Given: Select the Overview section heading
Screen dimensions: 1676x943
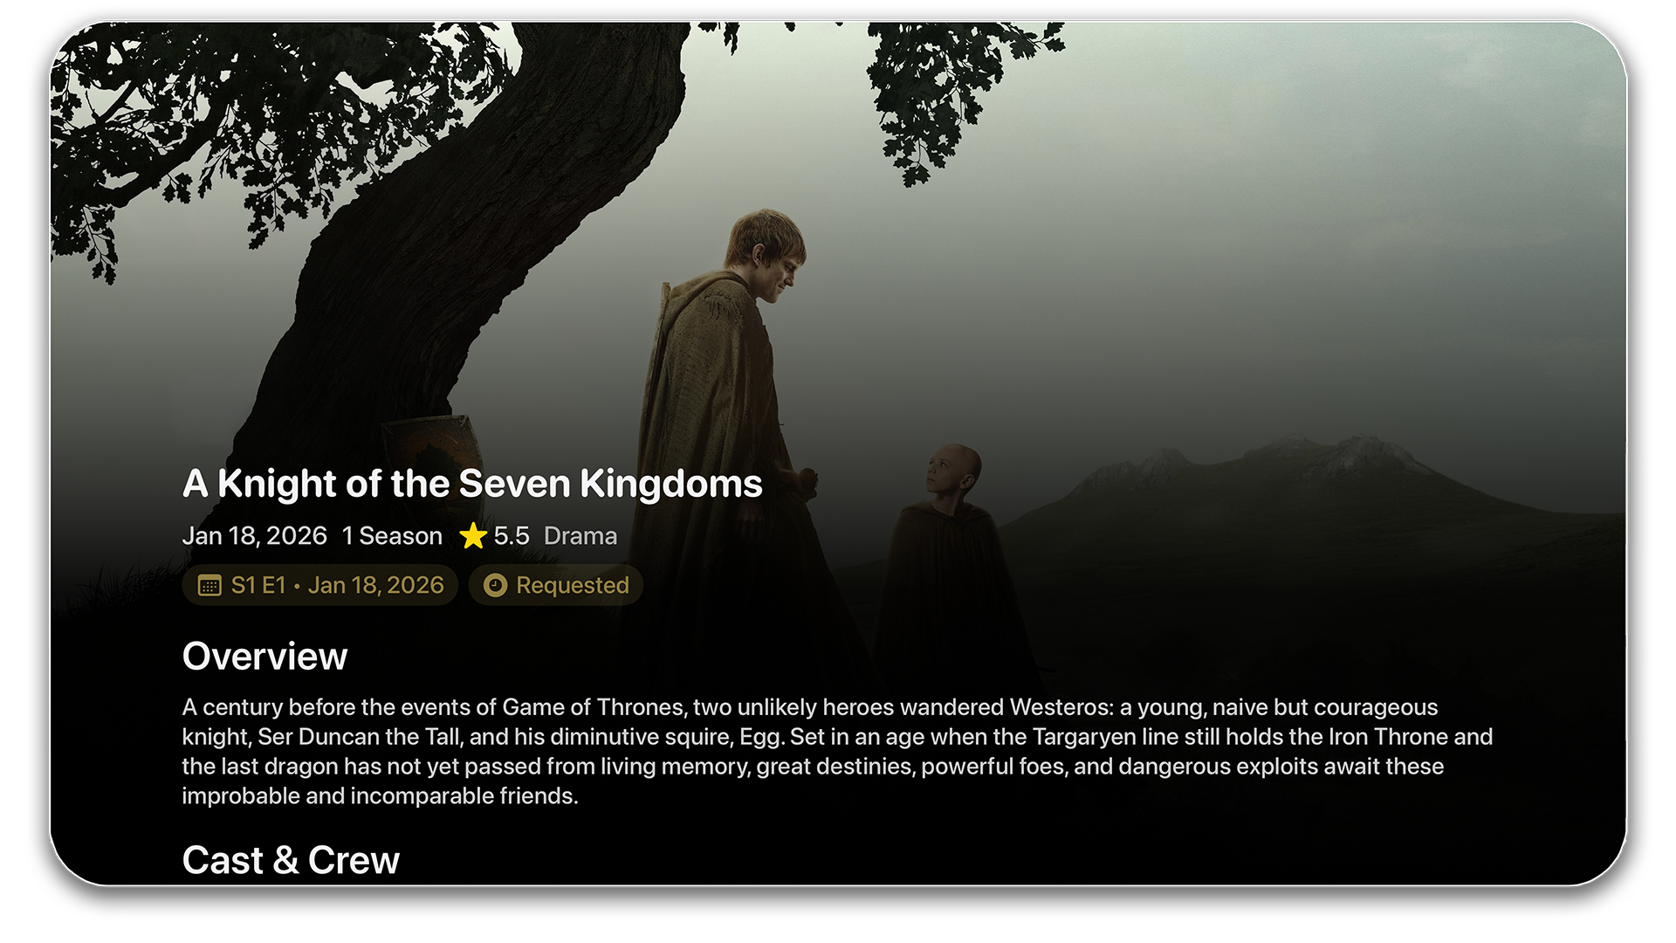Looking at the screenshot, I should point(264,656).
